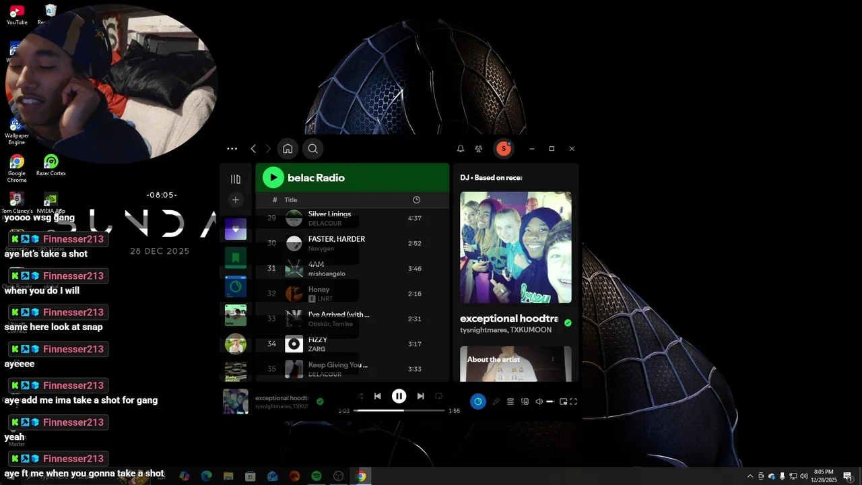Open the play queue
This screenshot has width=862, height=485.
pos(510,401)
